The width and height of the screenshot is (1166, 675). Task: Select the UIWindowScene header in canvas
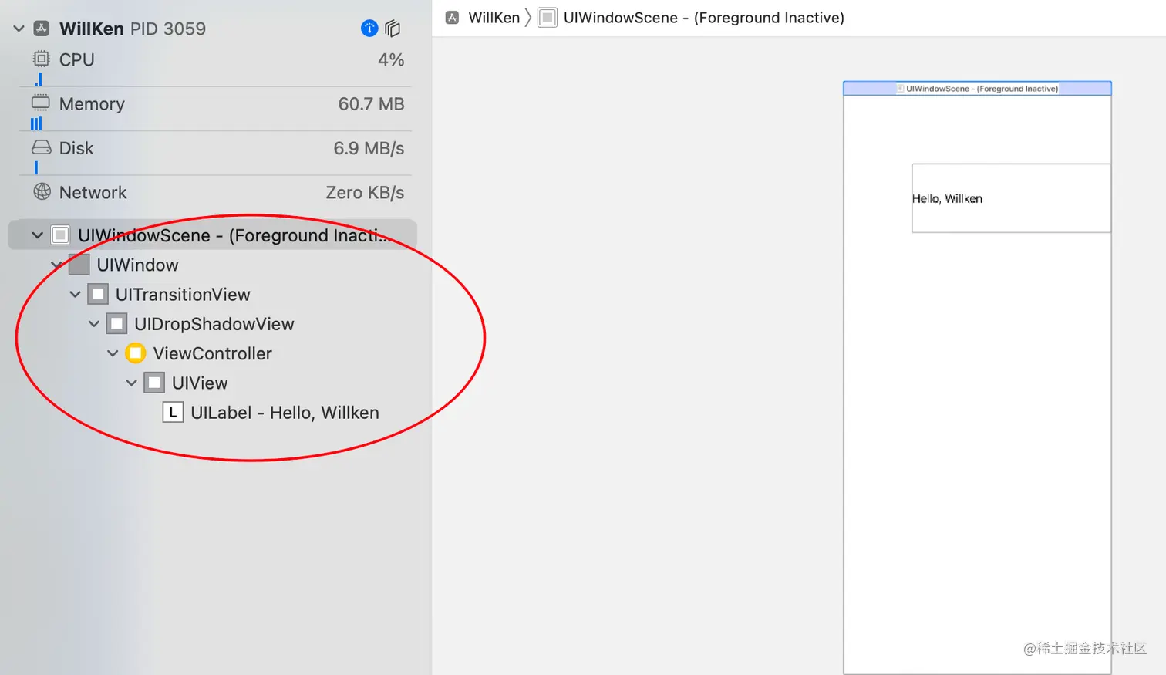point(977,89)
